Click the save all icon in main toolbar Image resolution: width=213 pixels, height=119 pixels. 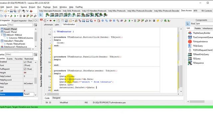click(x=15, y=11)
